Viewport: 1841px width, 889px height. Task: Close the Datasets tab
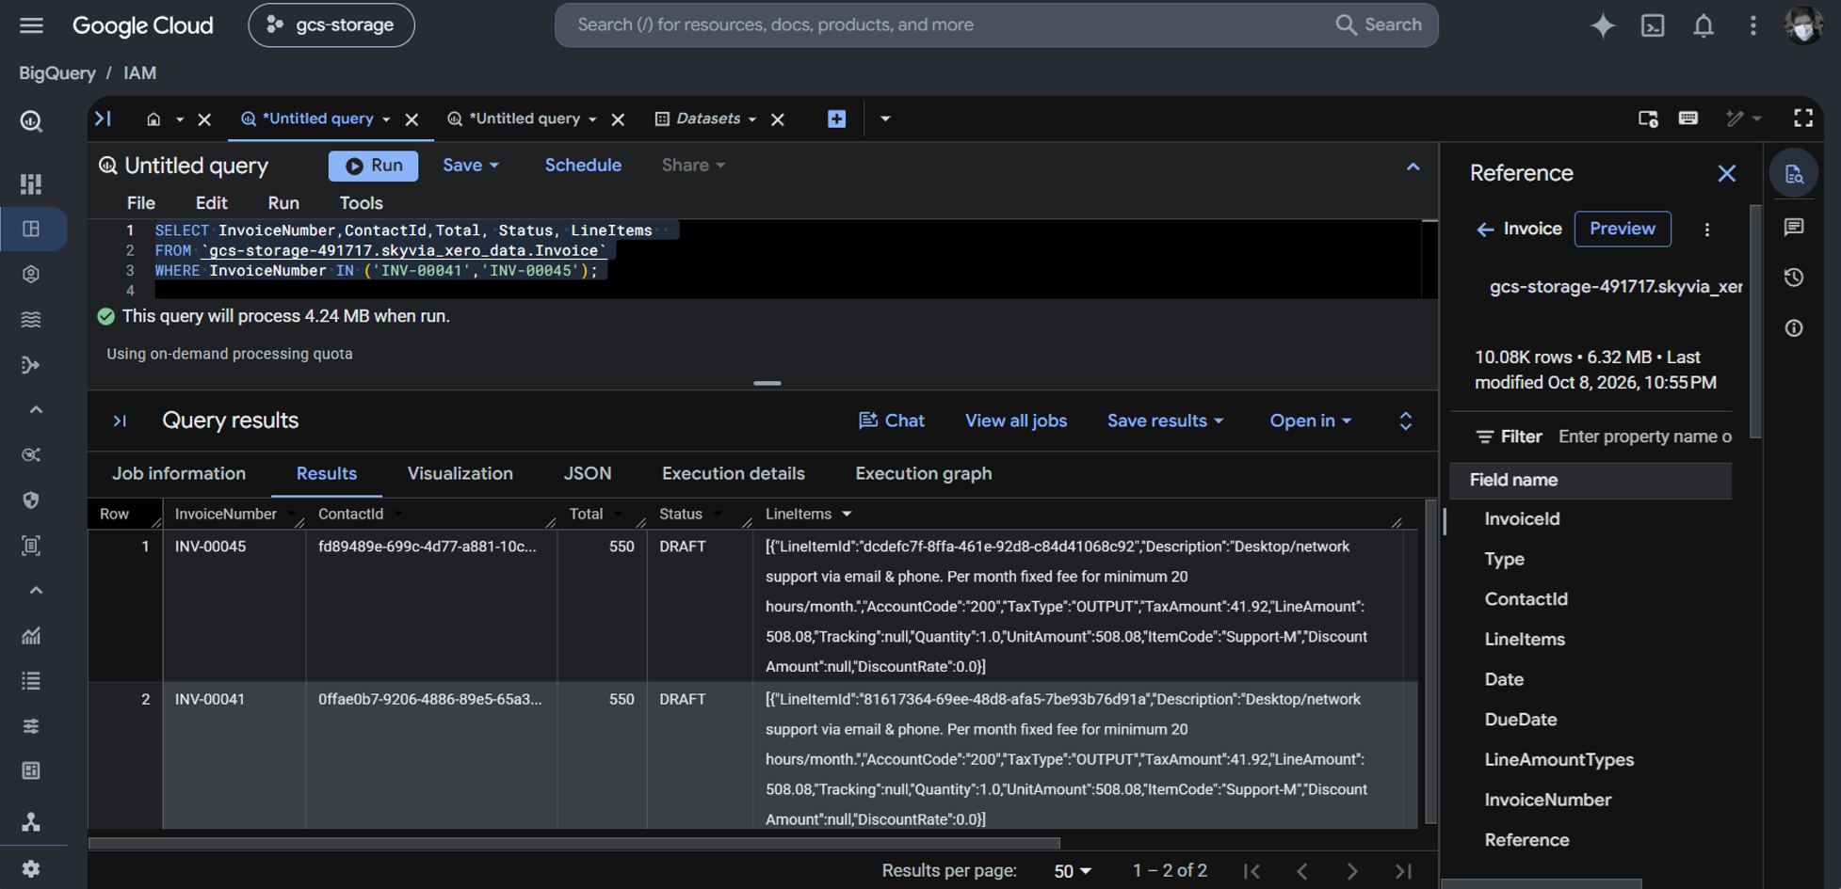[778, 119]
